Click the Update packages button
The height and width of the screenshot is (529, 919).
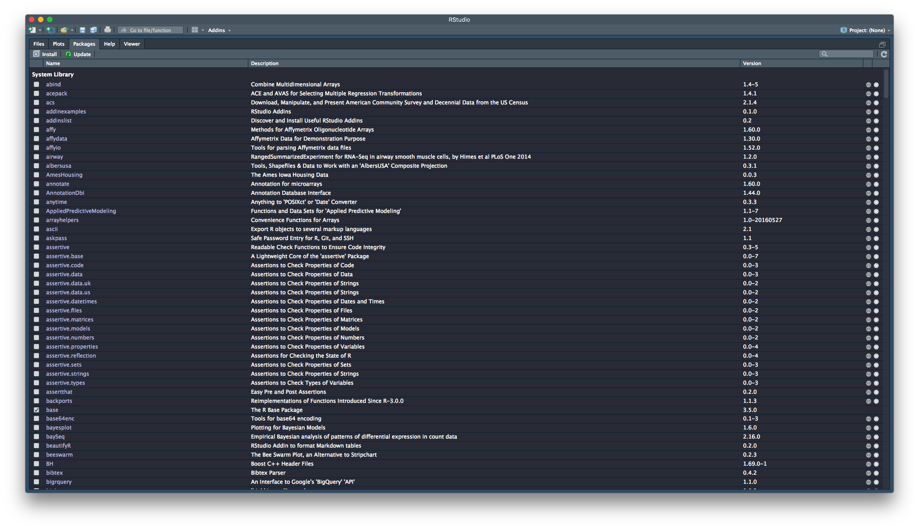coord(78,54)
